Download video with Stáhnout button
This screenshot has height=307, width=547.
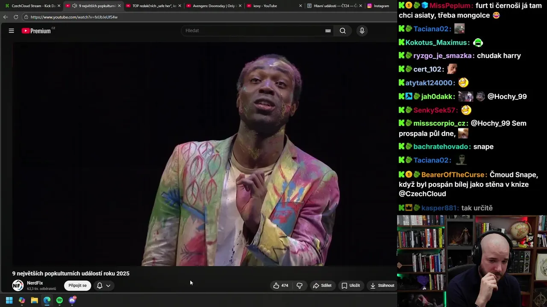click(x=382, y=285)
